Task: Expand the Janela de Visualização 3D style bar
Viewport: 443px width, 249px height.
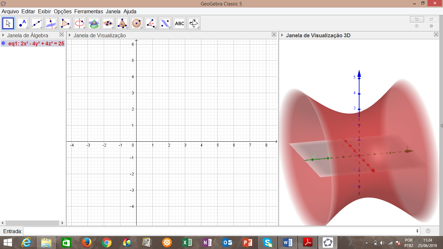Action: coord(282,35)
